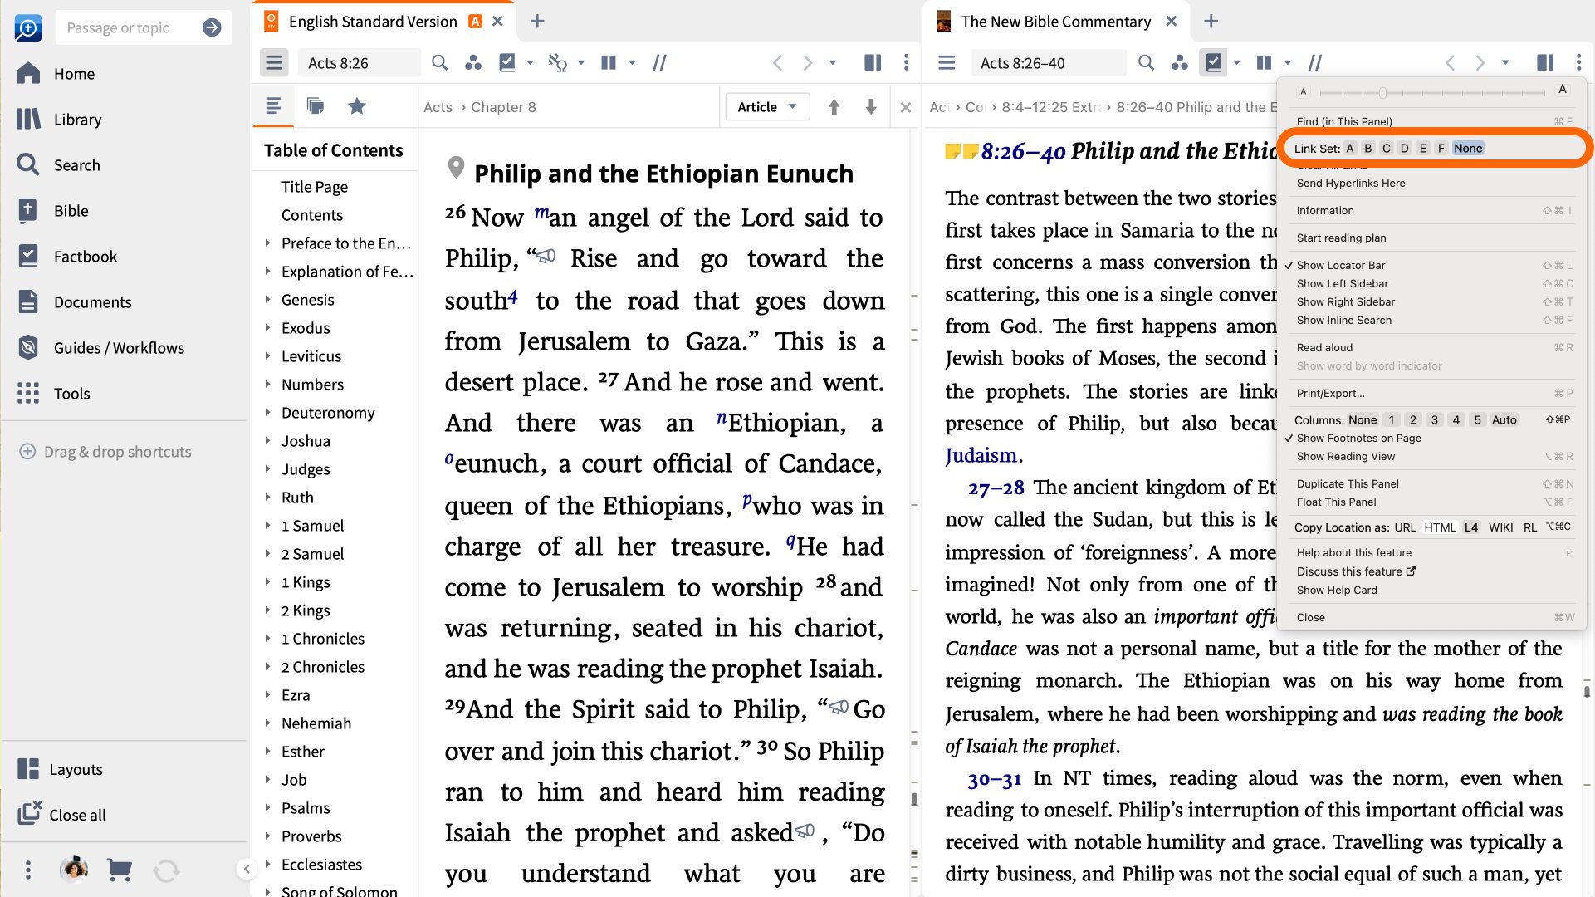Toggle Show Locator Bar option
This screenshot has width=1595, height=897.
point(1341,265)
